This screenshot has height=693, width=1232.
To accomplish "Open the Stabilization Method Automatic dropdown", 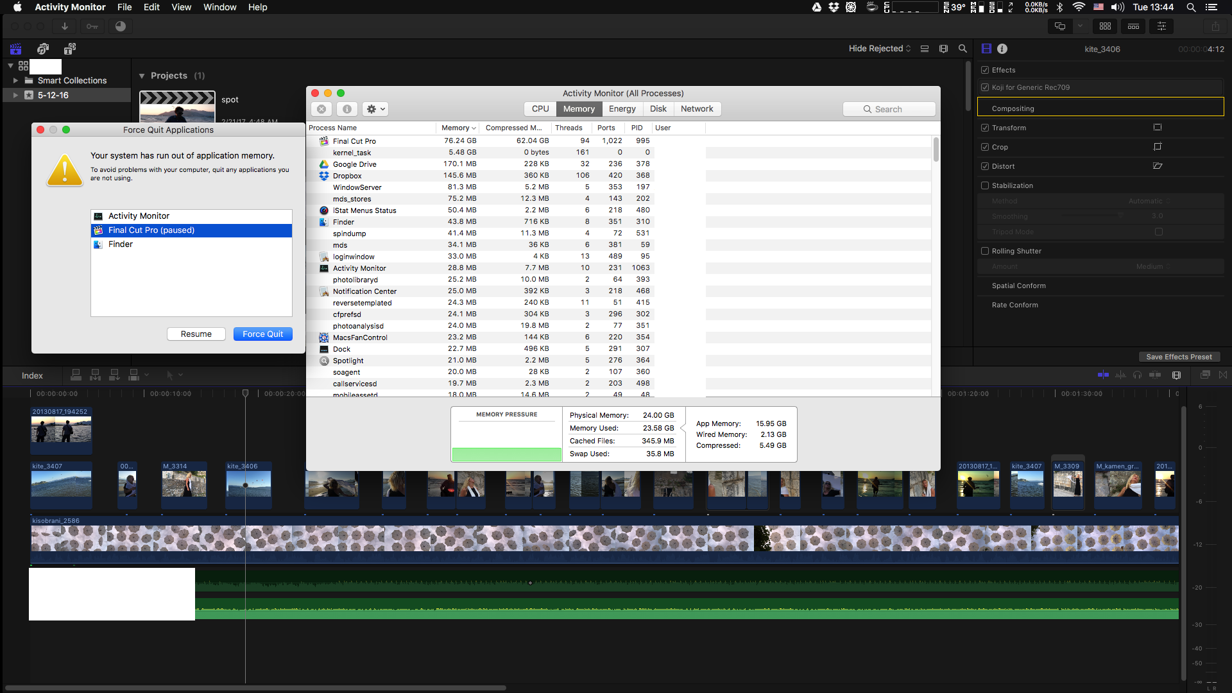I will [x=1149, y=201].
